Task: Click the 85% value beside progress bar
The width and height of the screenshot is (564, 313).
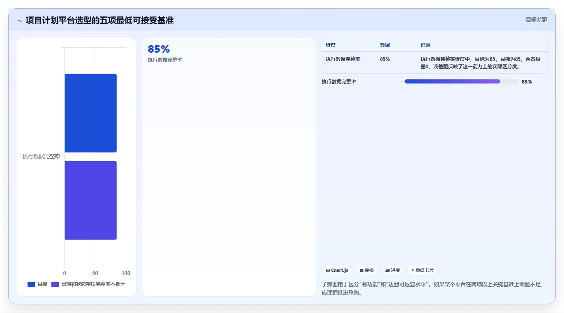Action: 527,82
